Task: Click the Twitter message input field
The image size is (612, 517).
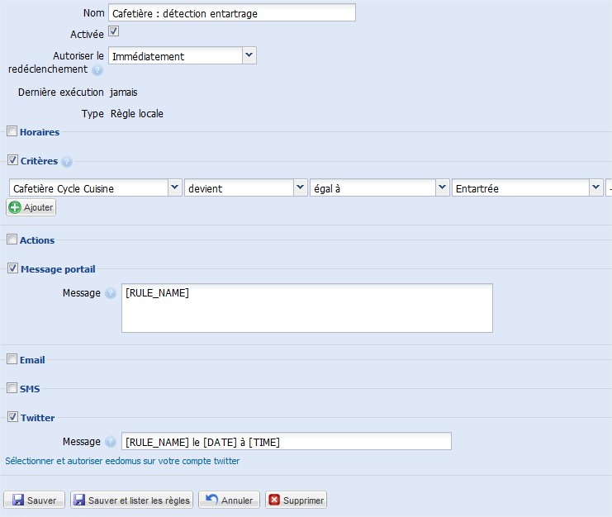Action: point(286,442)
